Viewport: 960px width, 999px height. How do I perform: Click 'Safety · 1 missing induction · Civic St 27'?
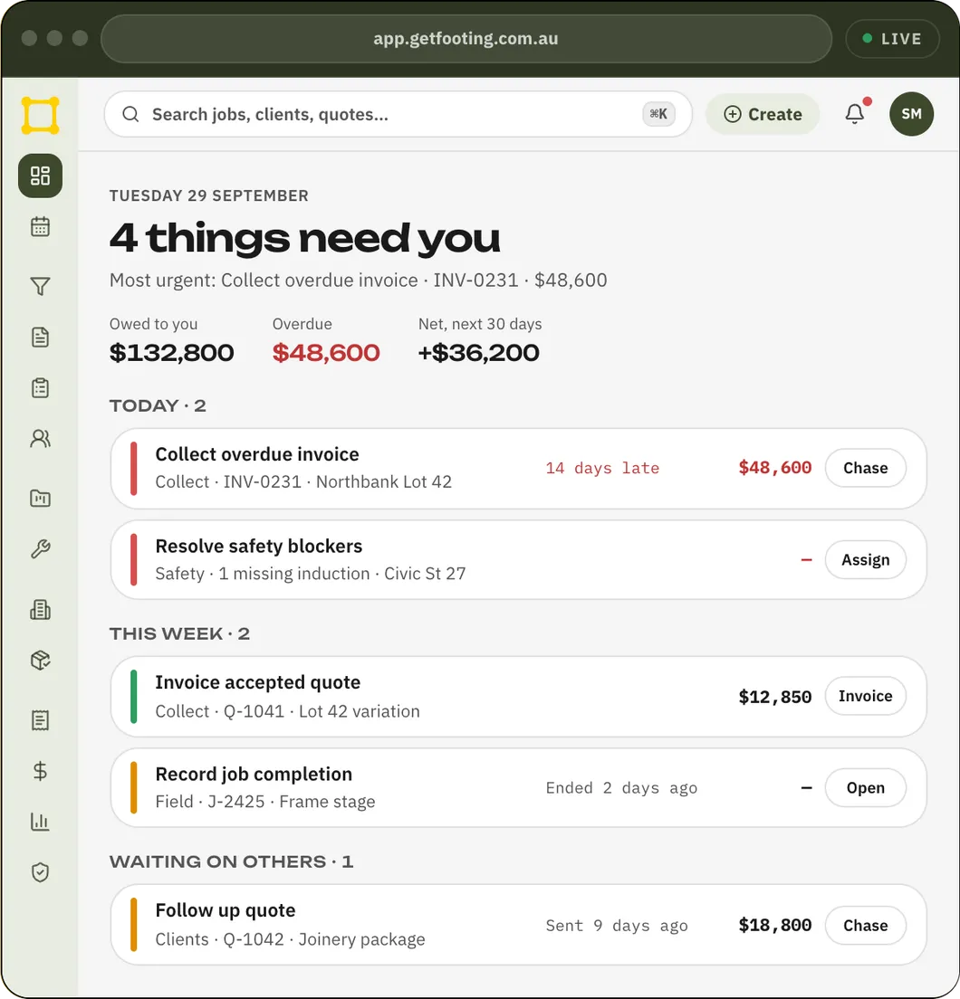coord(311,574)
